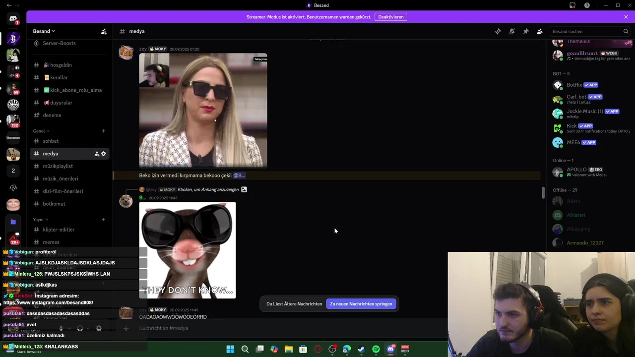Screen dimensions: 635x357
Task: Toggle notification settings bell icon
Action: tap(511, 31)
